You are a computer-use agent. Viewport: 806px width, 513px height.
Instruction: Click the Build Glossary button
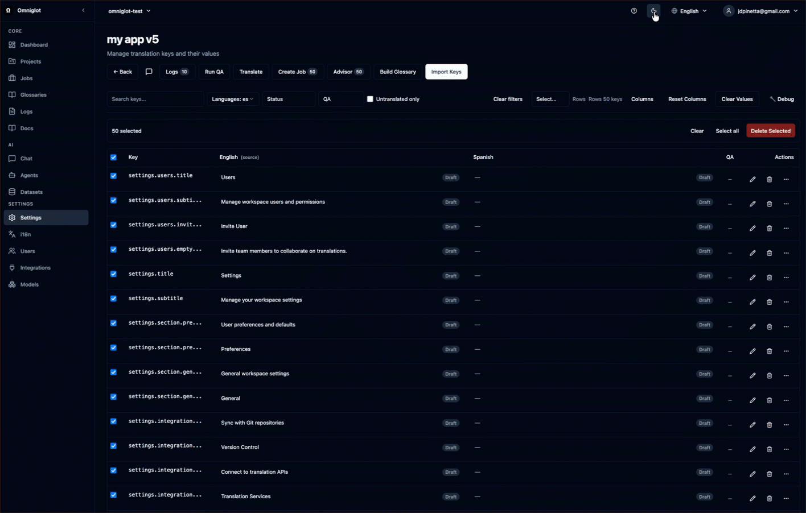398,72
